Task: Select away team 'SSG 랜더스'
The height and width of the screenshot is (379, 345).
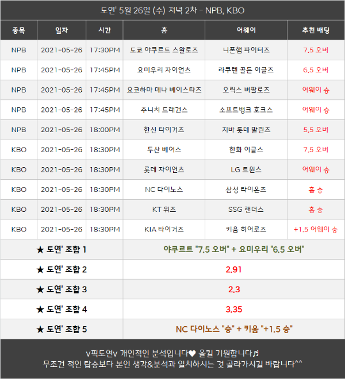Action: click(246, 210)
